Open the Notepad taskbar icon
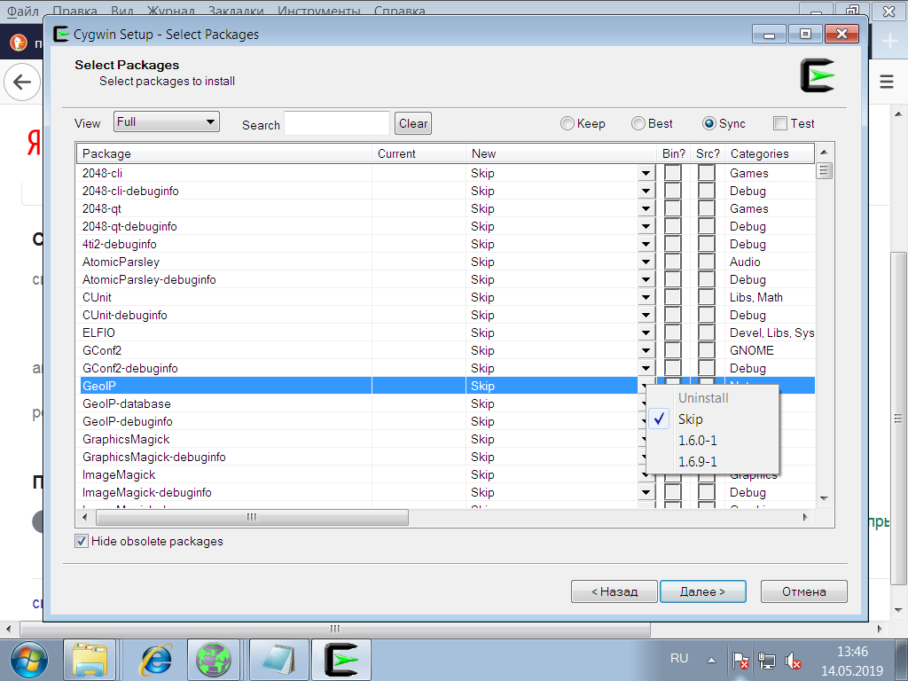 [278, 660]
